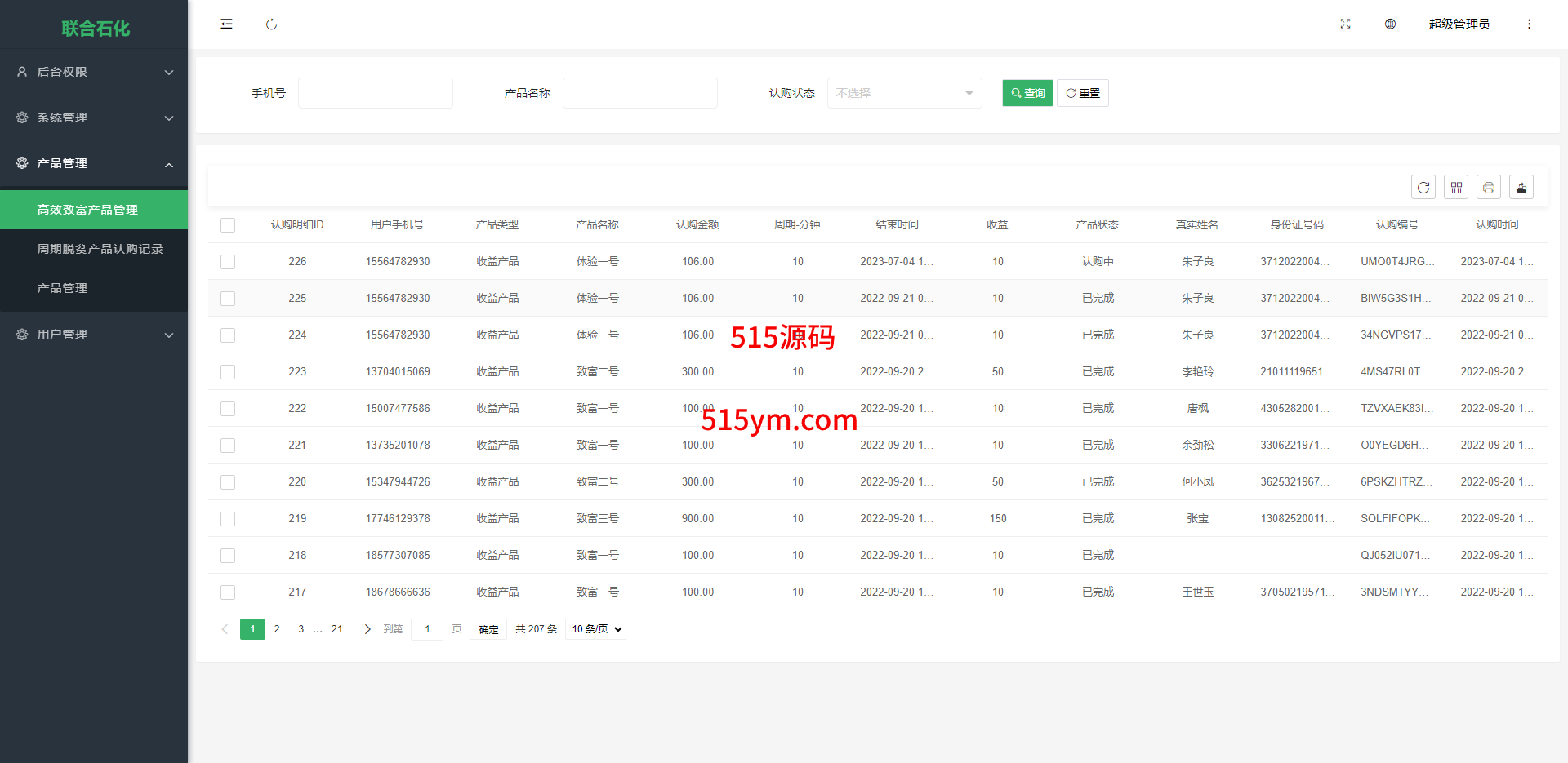
Task: Toggle fullscreen mode icon
Action: coord(1345,24)
